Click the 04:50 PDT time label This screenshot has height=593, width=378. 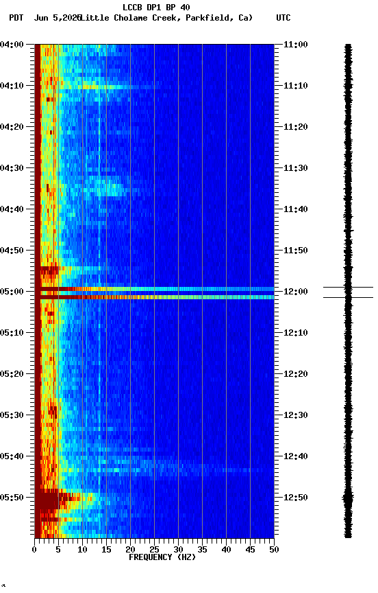[x=12, y=251]
